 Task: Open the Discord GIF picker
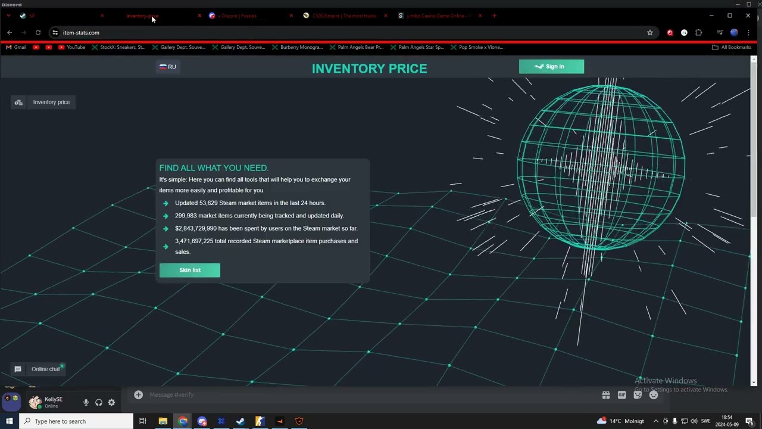(x=622, y=395)
